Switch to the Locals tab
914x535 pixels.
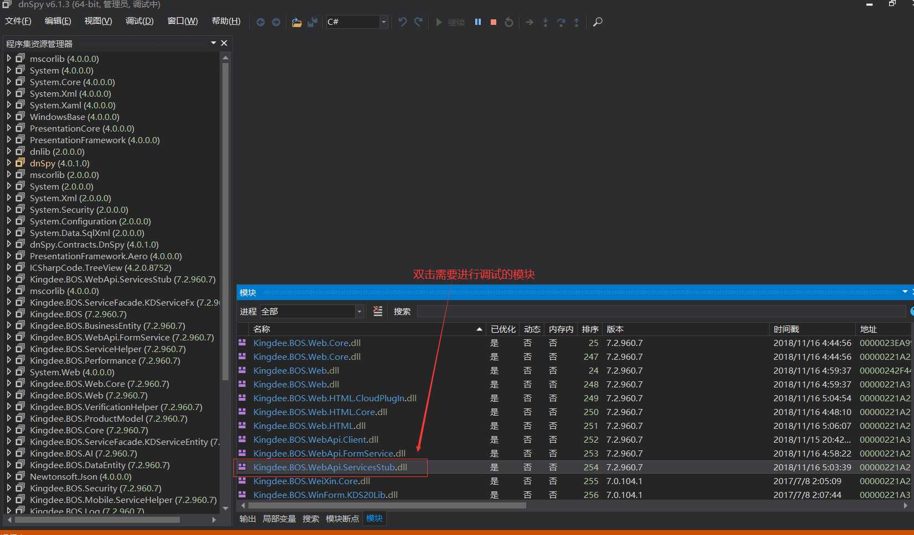[x=279, y=518]
